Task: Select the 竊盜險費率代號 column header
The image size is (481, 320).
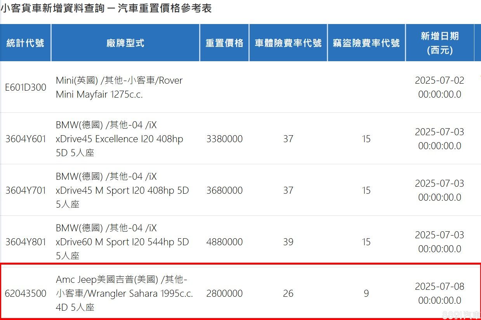Action: coord(366,43)
